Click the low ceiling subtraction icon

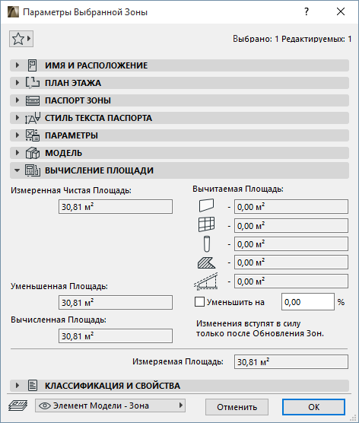pos(206,281)
